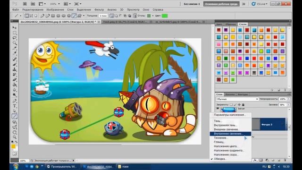Add a layer mask
This screenshot has width=302, height=170.
261,160
